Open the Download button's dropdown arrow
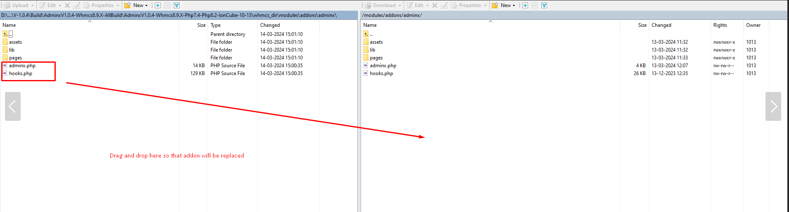The width and height of the screenshot is (789, 212). [400, 5]
